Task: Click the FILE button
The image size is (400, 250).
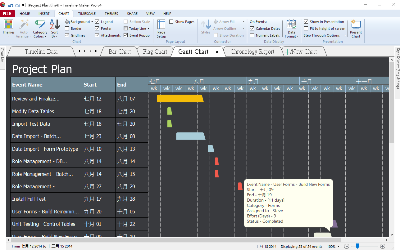Action: tap(7, 14)
